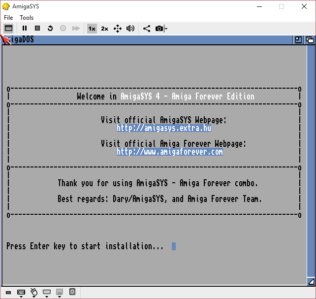The height and width of the screenshot is (299, 316).
Task: Open the File menu
Action: coord(8,18)
